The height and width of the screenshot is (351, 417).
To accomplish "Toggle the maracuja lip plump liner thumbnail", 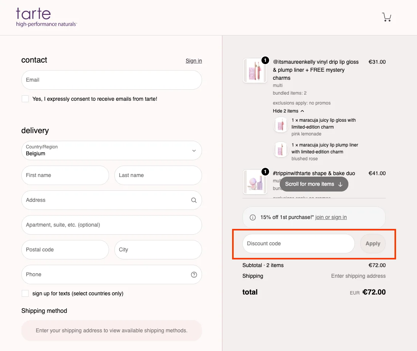I will point(281,150).
